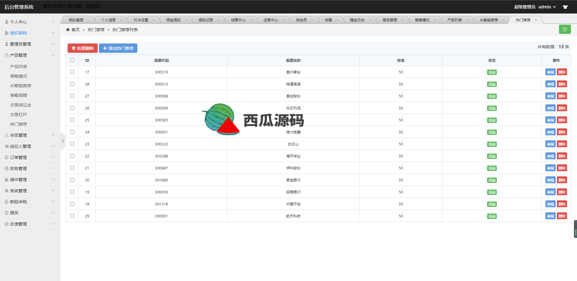Open 交易保证金 in the sidebar submenu
Viewport: 577px width, 281px height.
21,105
